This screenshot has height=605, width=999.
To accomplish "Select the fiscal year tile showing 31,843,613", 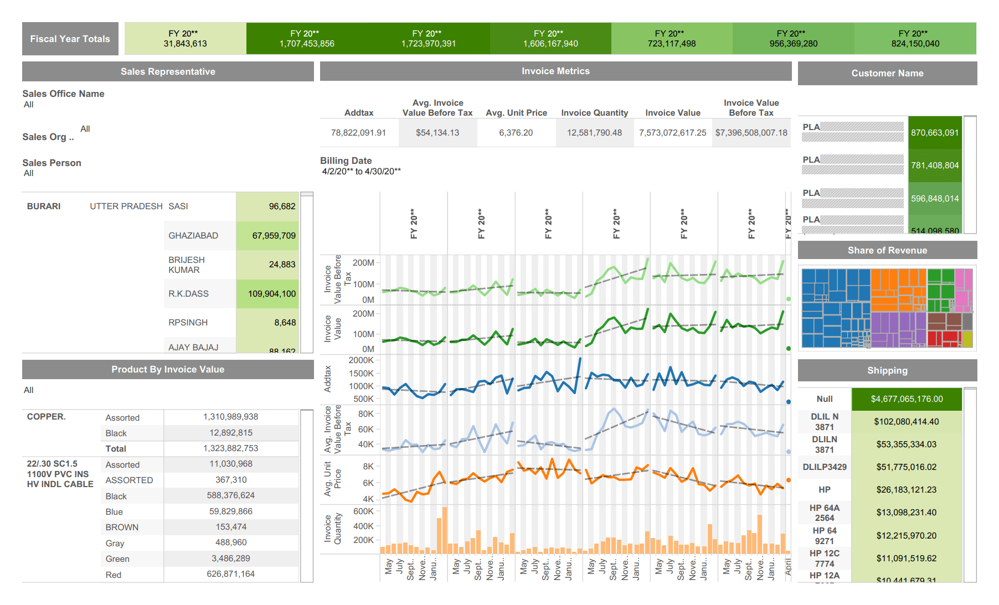I will tap(185, 39).
